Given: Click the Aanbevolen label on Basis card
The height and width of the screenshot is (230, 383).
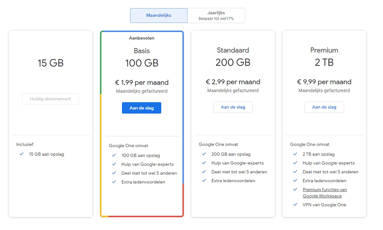Looking at the screenshot, I should pos(141,38).
